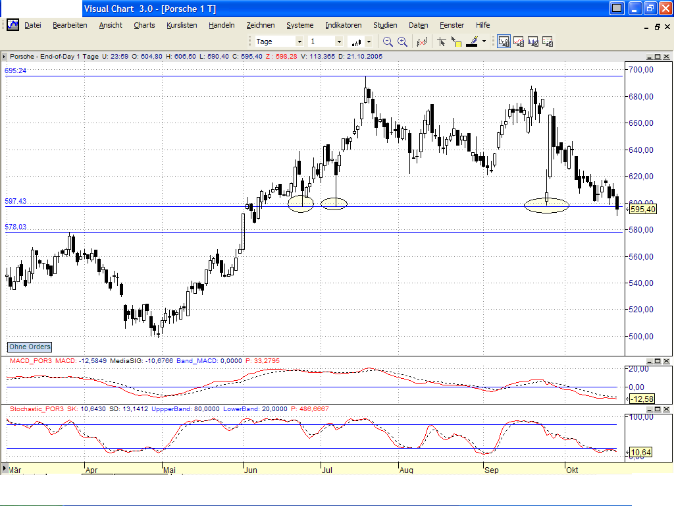The image size is (674, 506).
Task: Open the 'Tage' time frame dropdown
Action: (x=299, y=42)
